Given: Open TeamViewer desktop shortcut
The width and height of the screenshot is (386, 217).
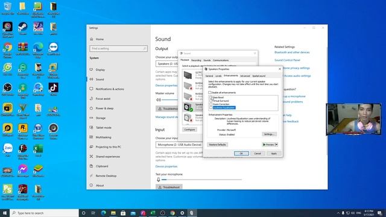Looking at the screenshot, I should coord(54,49).
